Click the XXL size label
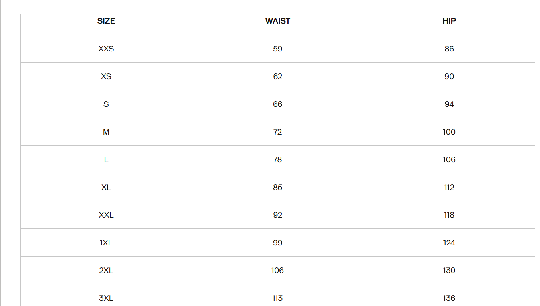This screenshot has width=540, height=306. (x=106, y=215)
